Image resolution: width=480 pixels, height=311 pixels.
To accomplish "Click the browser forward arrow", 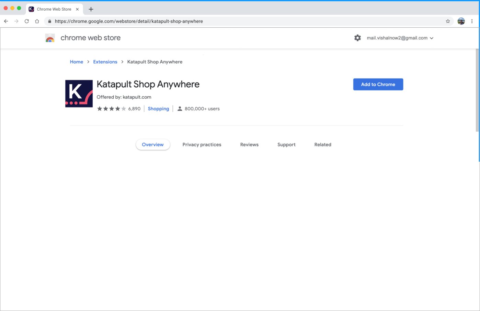I will click(16, 21).
